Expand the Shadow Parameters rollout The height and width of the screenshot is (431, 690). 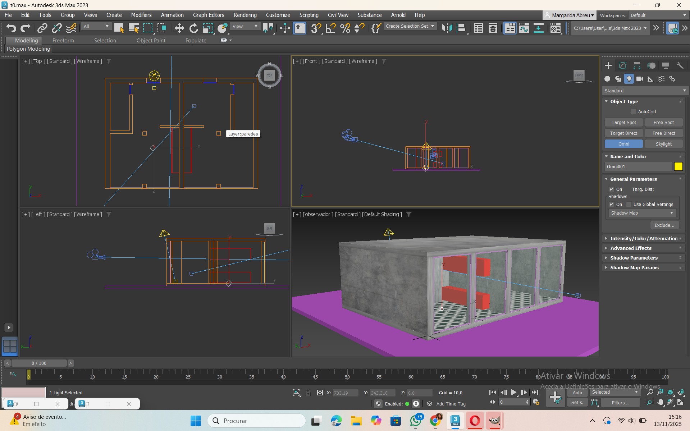click(x=634, y=258)
